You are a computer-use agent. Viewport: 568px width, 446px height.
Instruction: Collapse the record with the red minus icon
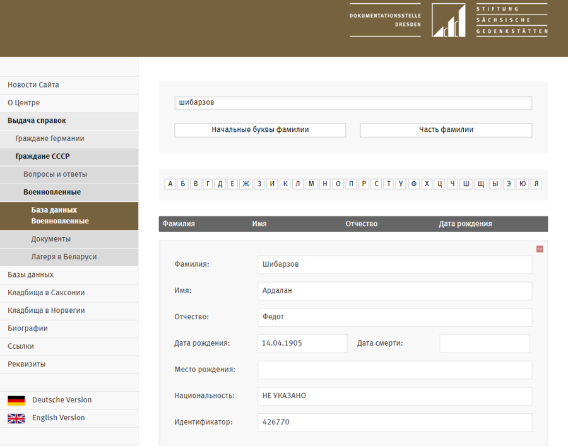540,249
